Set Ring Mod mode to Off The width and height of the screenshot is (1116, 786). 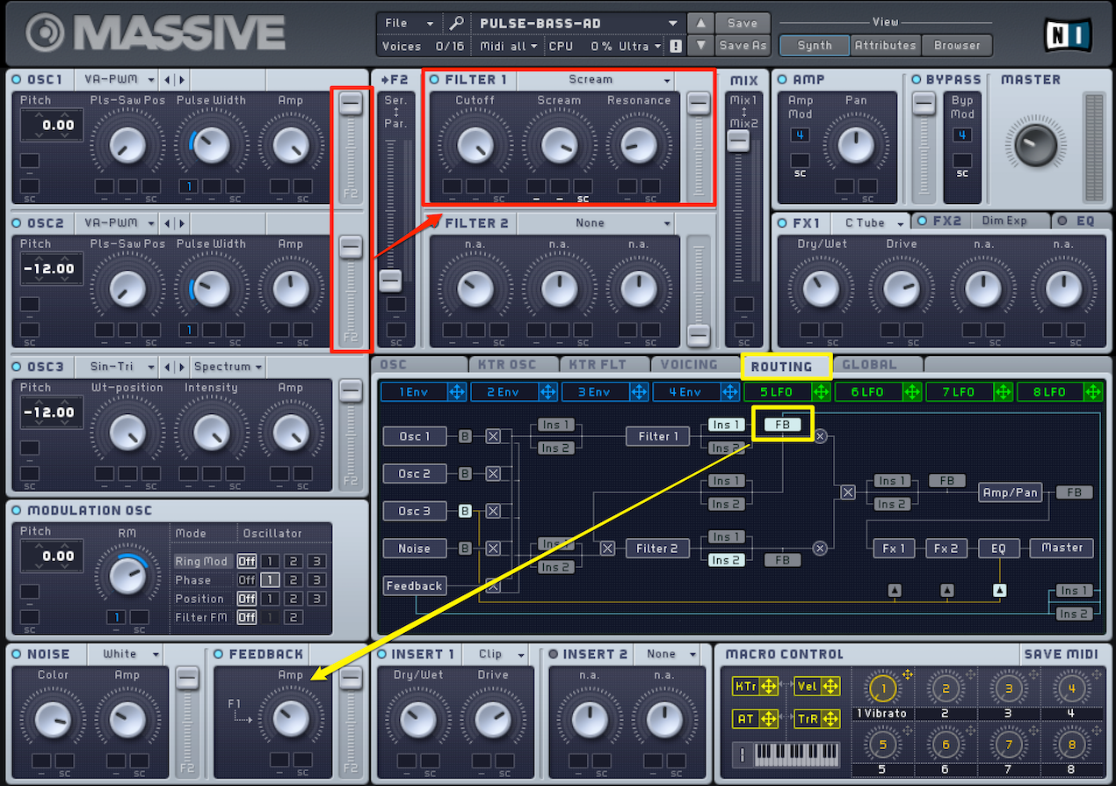(x=247, y=562)
